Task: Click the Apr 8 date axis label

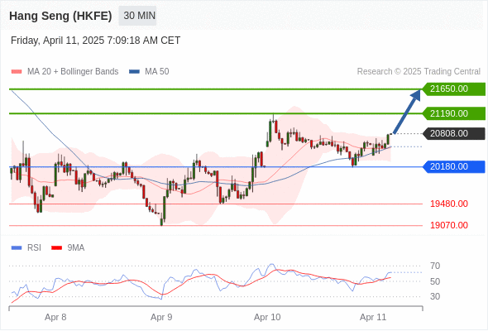Action: coord(55,317)
